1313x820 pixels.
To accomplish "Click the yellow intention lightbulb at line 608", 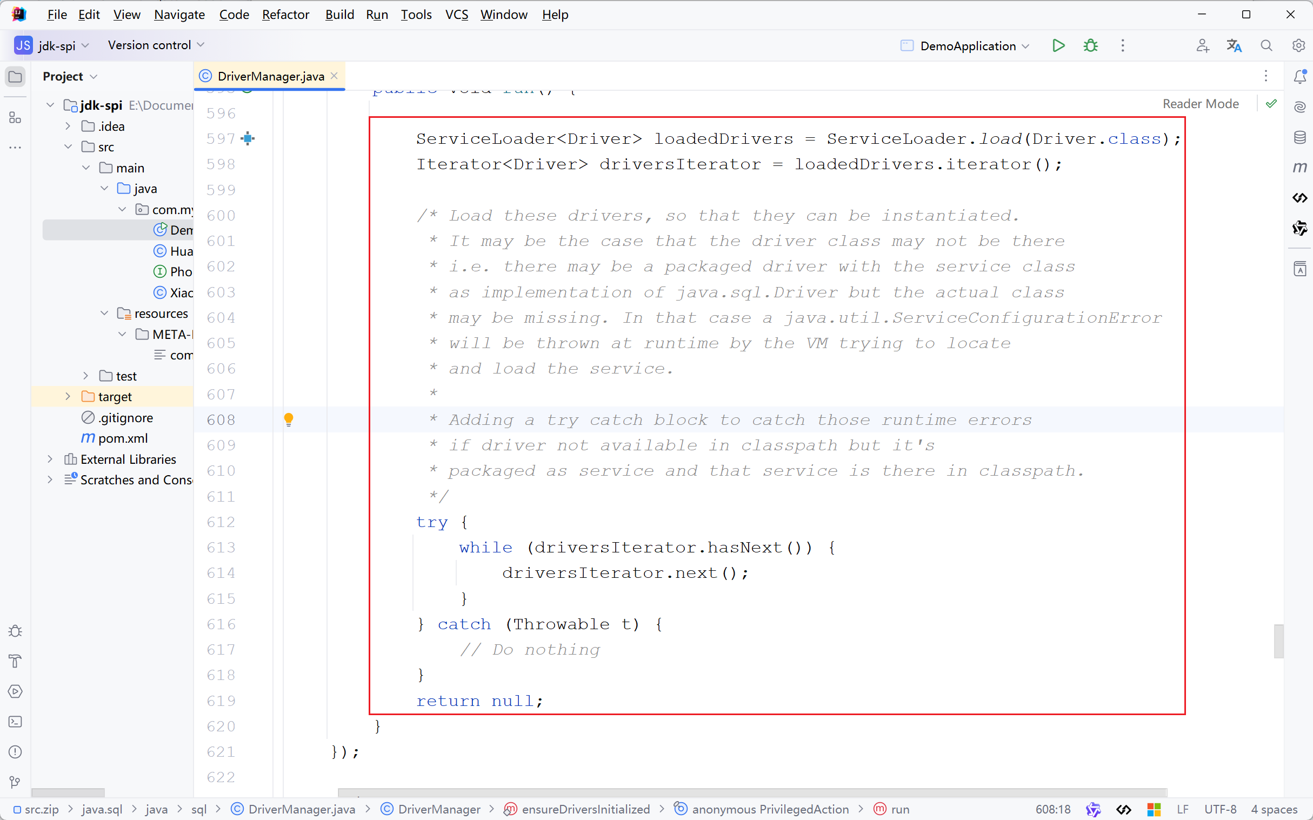I will tap(289, 419).
